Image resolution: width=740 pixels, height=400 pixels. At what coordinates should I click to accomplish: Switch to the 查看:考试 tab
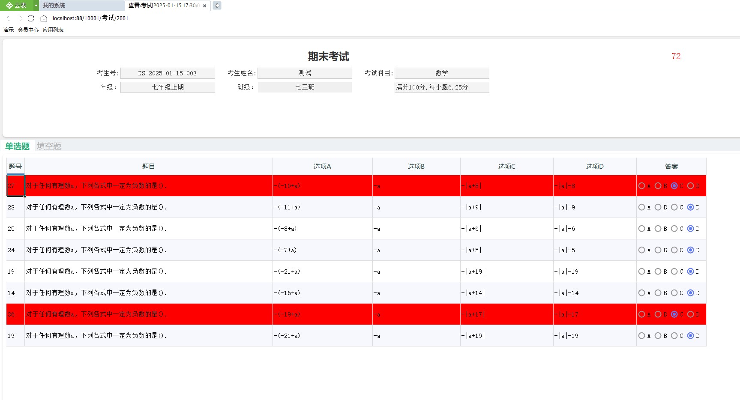[x=168, y=6]
